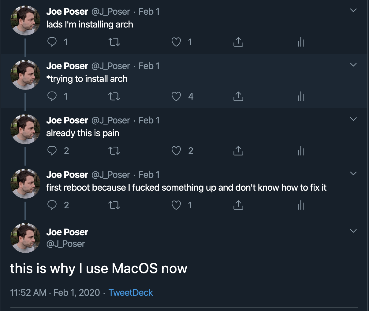Screen dimensions: 369x311
Task: Click Joe Poser's avatar on the main tweet
Action: 25,238
